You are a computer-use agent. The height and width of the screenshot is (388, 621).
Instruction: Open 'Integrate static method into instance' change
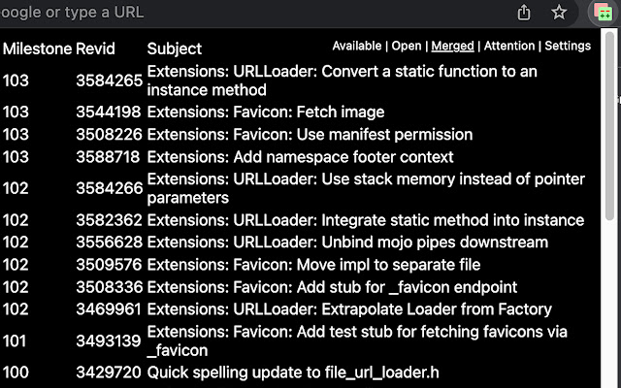[365, 220]
